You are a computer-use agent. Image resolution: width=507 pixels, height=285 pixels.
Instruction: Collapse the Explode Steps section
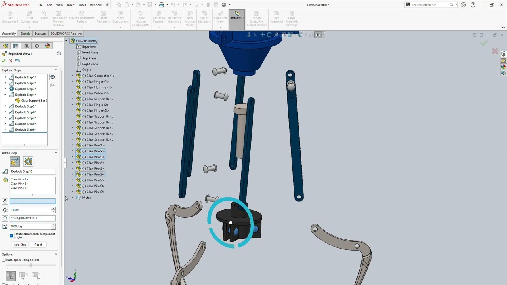[56, 70]
